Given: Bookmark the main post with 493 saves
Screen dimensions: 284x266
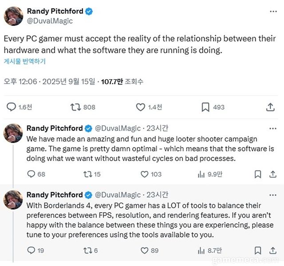Looking at the screenshot, I should (205, 107).
